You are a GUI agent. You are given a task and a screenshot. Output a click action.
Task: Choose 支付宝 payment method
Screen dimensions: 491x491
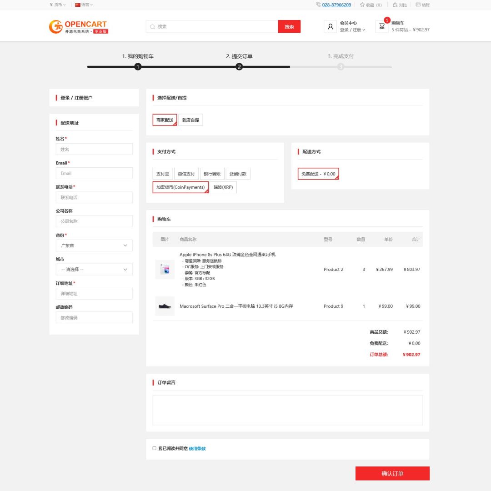click(x=162, y=174)
